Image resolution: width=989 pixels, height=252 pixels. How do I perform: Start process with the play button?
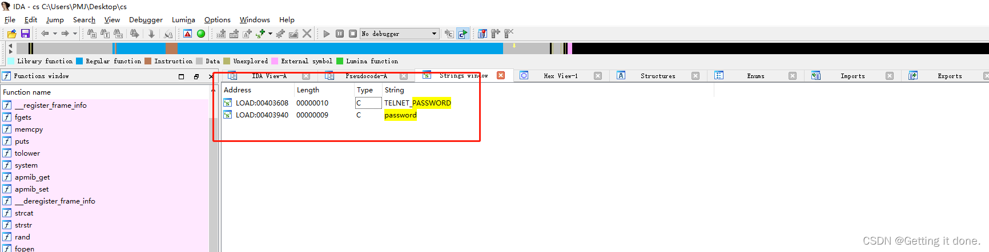[x=327, y=34]
